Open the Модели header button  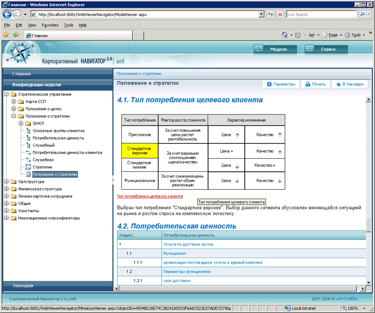pos(275,49)
